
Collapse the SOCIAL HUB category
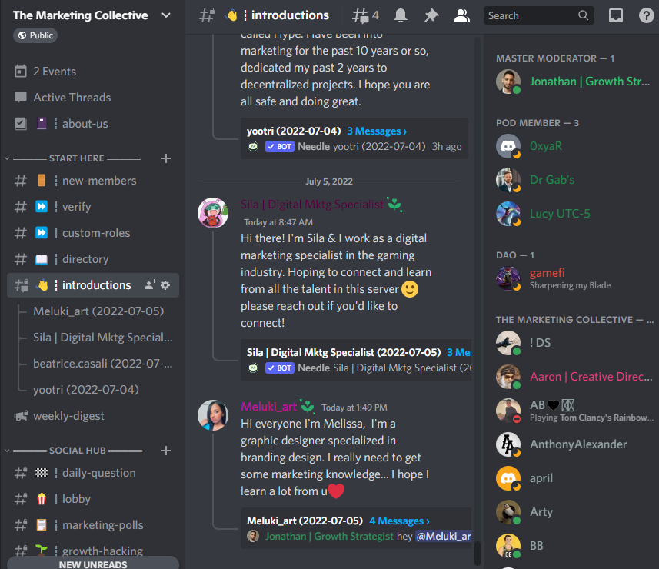7,451
